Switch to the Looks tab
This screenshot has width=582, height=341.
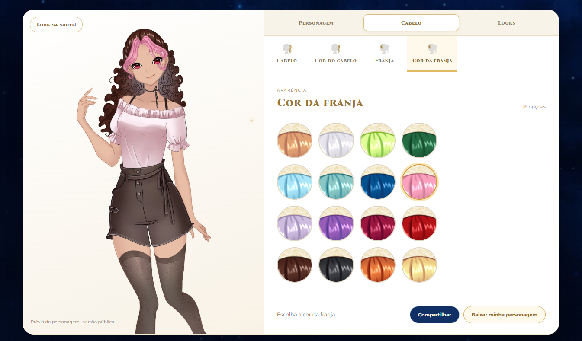pos(506,23)
